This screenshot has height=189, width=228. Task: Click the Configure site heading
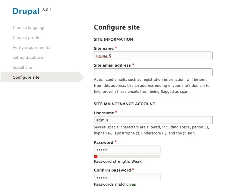tap(117, 27)
